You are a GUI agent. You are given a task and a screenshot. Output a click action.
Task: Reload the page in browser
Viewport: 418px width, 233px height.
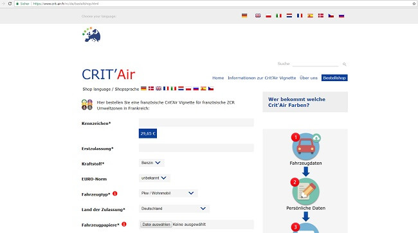coord(10,3)
